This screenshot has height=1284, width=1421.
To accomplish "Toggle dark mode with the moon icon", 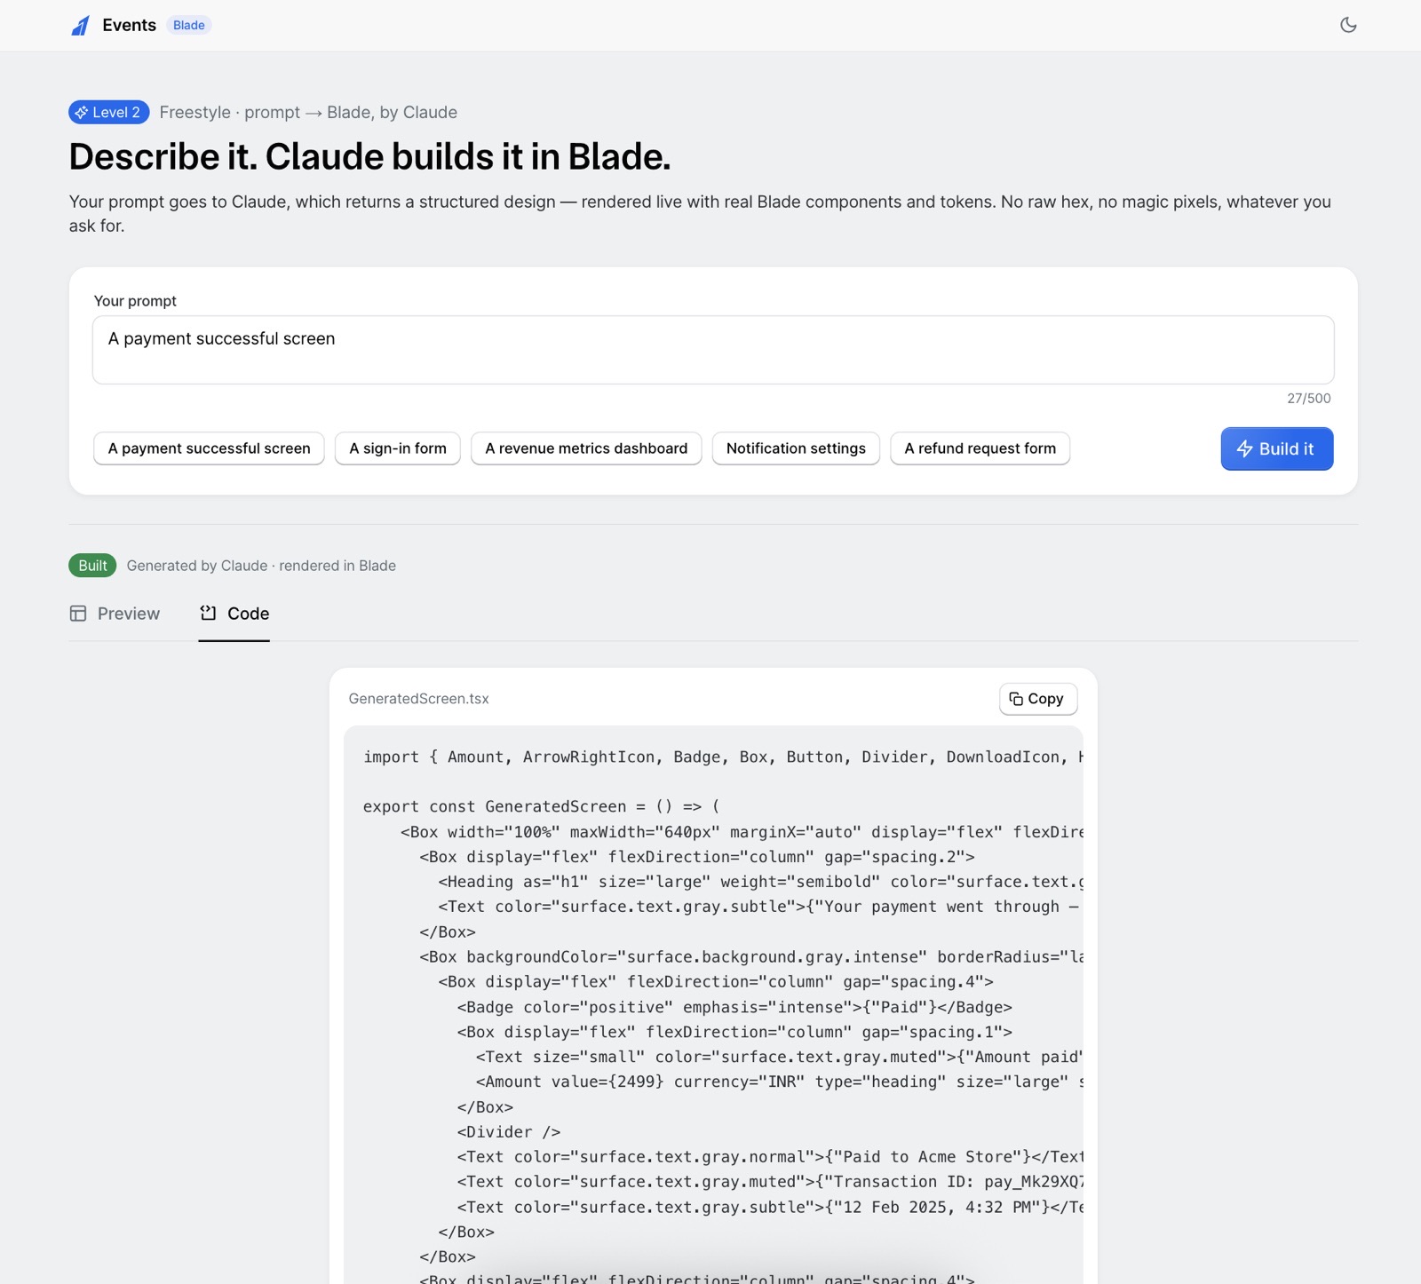I will click(x=1348, y=25).
